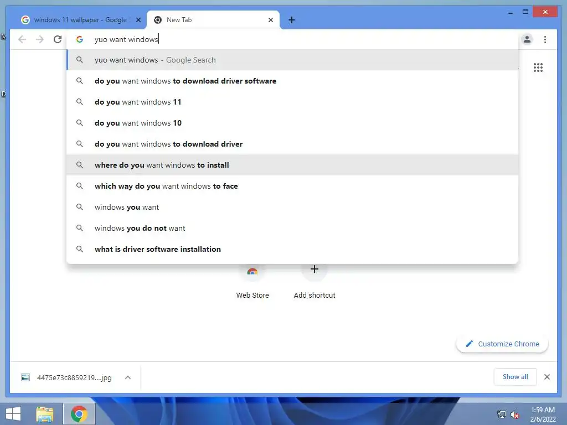
Task: Select 'where do you want windows to install'
Action: pyautogui.click(x=292, y=165)
